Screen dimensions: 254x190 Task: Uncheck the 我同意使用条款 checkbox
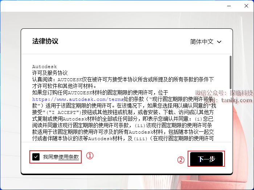(36, 157)
